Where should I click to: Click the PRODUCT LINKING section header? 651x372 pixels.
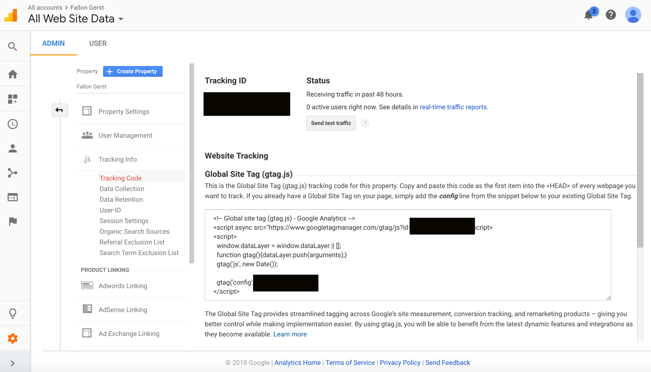[x=105, y=270]
